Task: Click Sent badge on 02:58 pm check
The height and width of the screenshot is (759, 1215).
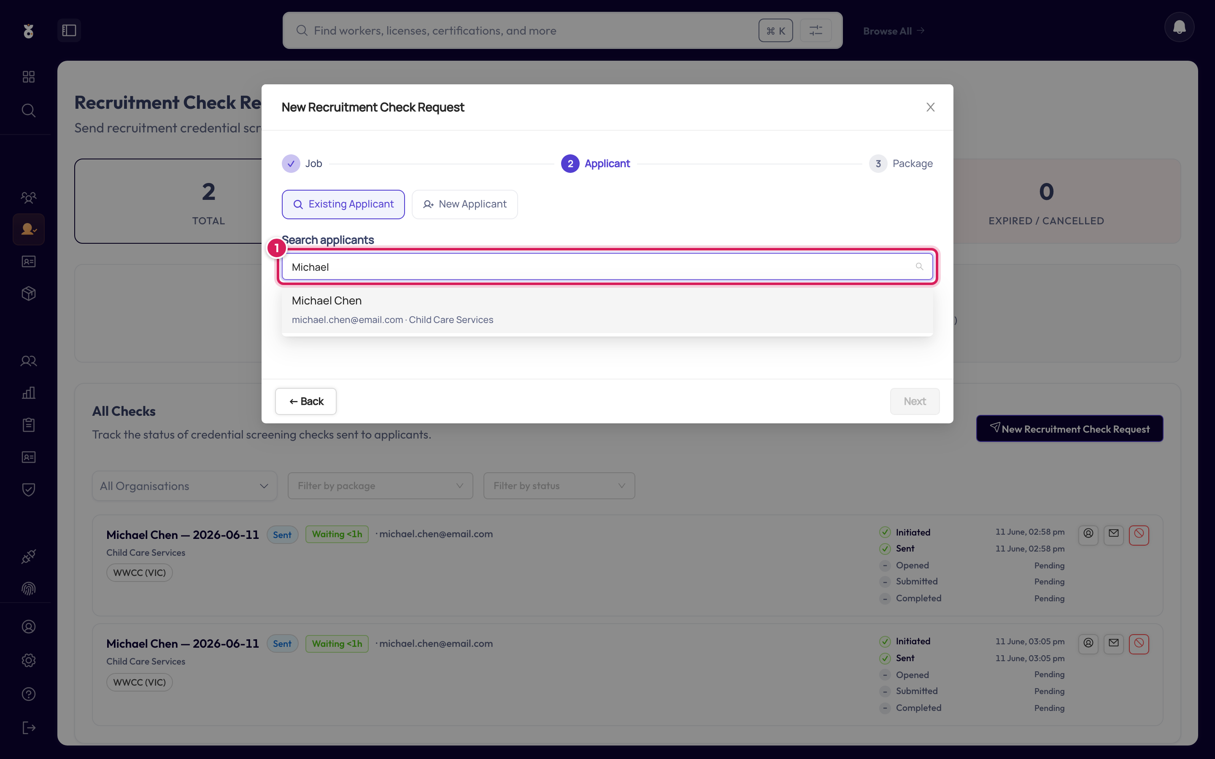Action: [282, 535]
